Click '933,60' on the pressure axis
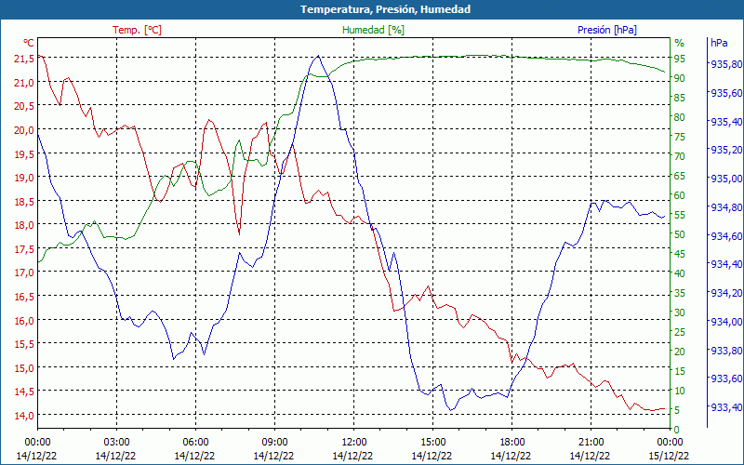This screenshot has width=744, height=465. click(x=726, y=379)
